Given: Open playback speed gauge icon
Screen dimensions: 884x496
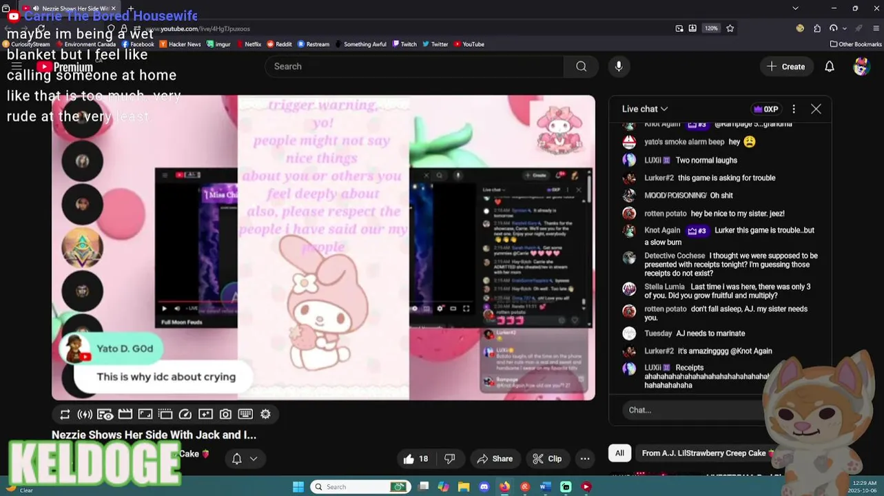Looking at the screenshot, I should 185,414.
